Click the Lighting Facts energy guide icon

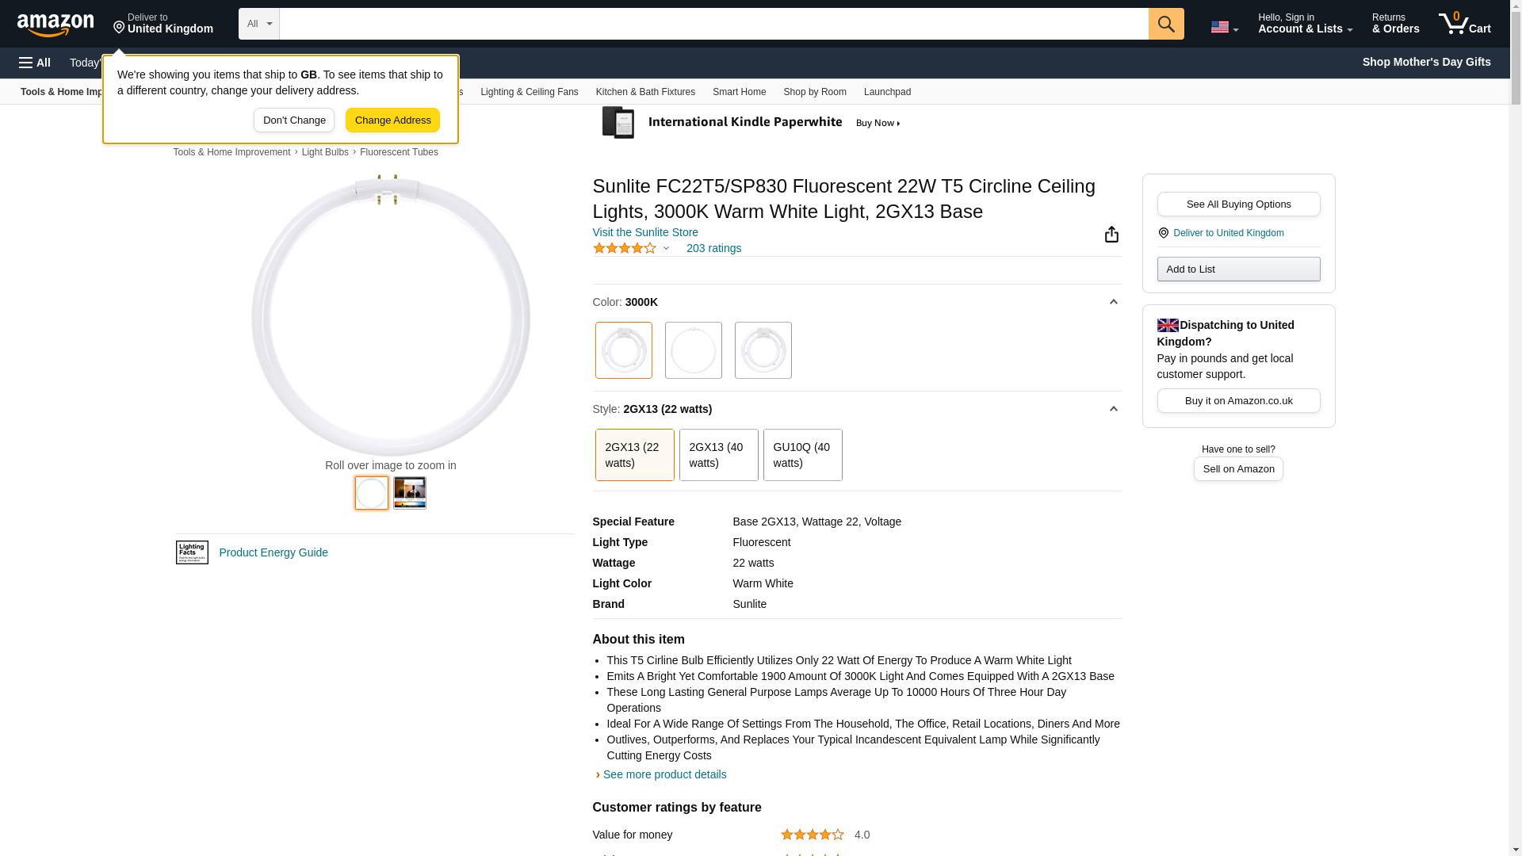coord(192,552)
